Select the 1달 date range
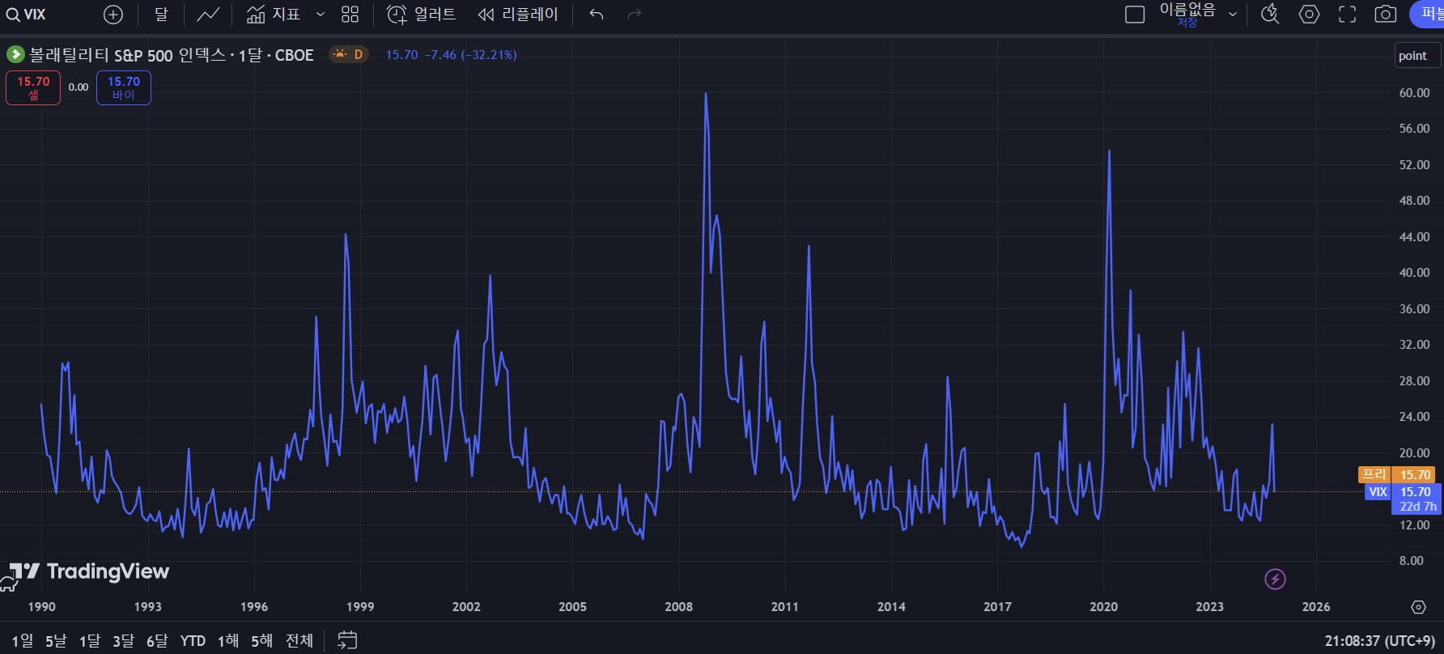This screenshot has height=654, width=1444. (90, 641)
